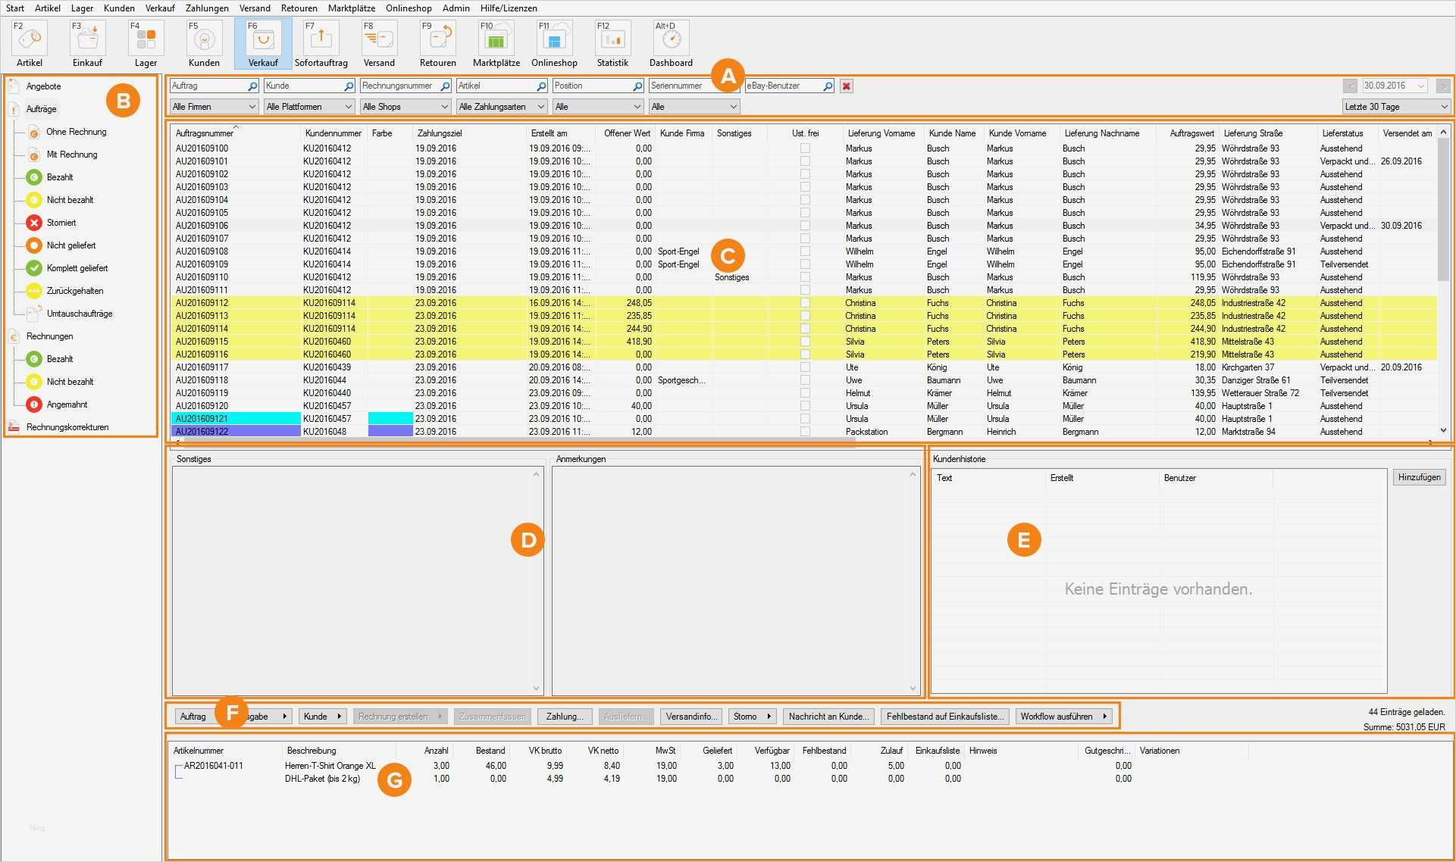1456x862 pixels.
Task: Click Nachricht an Kunde button
Action: (x=828, y=716)
